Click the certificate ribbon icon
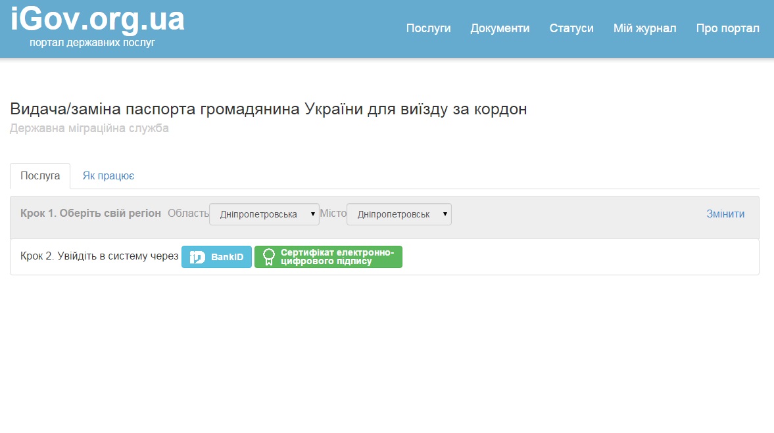The height and width of the screenshot is (433, 774). [268, 257]
